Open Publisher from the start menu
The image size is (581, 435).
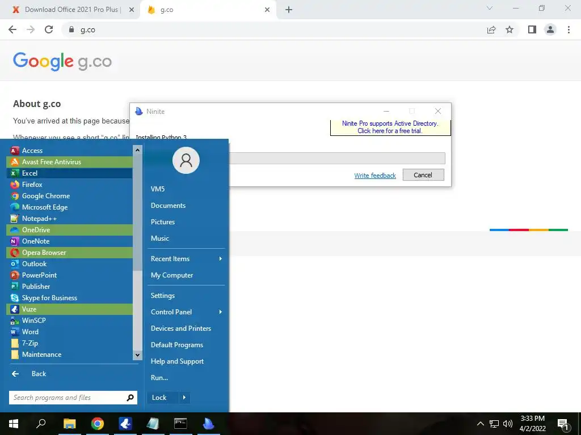click(x=69, y=287)
